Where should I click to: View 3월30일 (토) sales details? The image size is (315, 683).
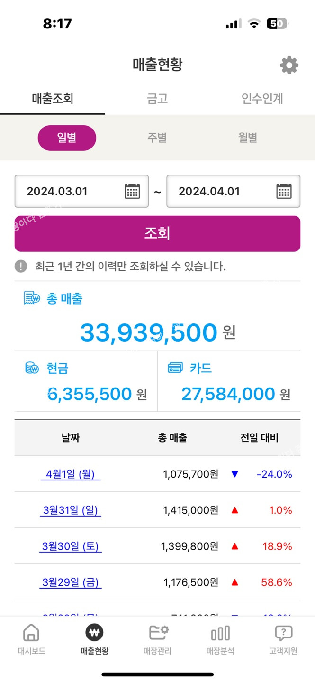[70, 546]
